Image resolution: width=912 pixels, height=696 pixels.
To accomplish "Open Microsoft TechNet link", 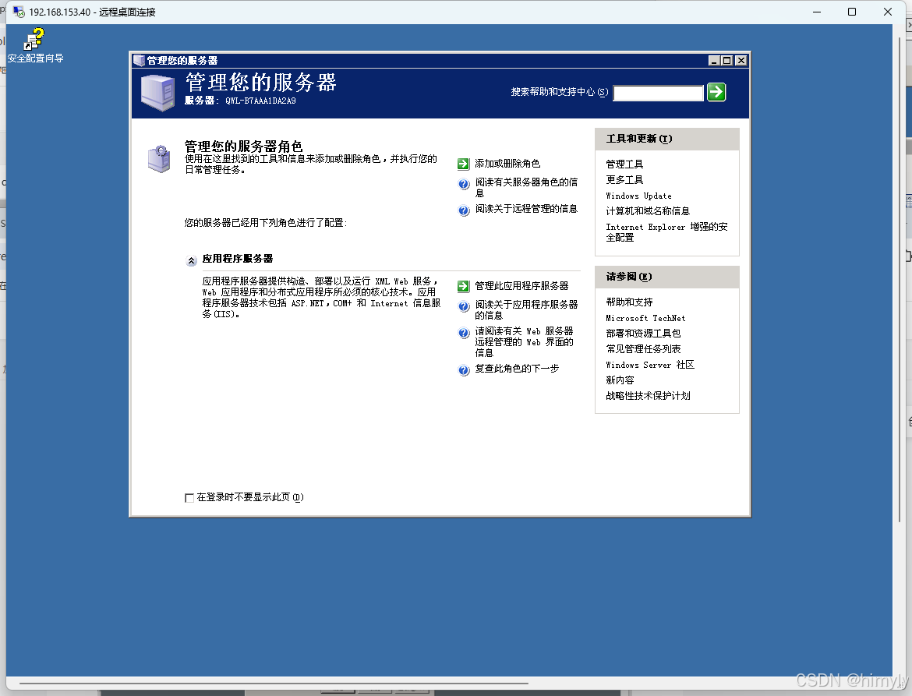I will 645,318.
